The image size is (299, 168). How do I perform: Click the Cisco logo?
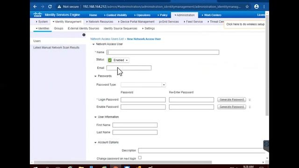point(37,14)
